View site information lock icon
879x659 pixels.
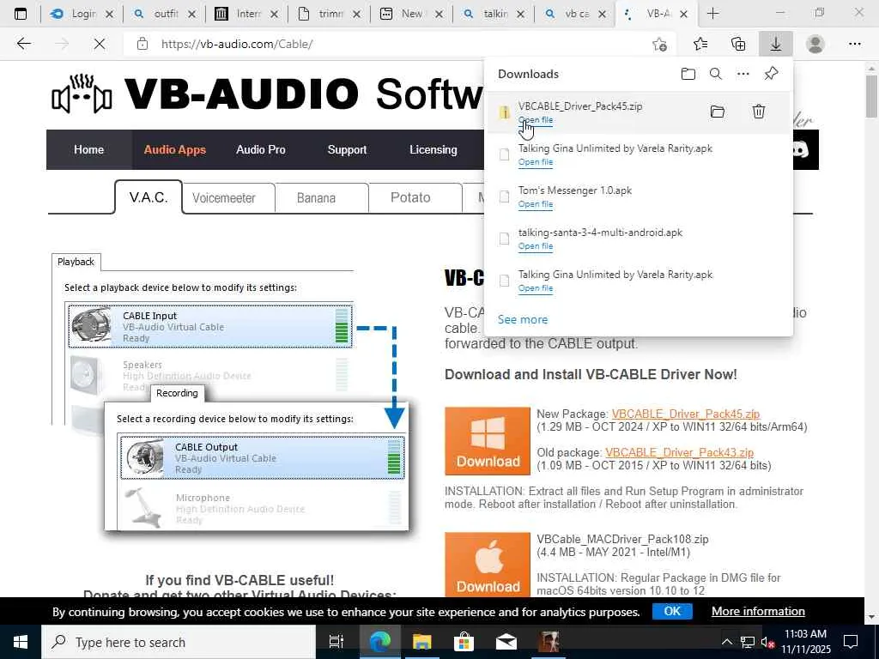[x=142, y=44]
